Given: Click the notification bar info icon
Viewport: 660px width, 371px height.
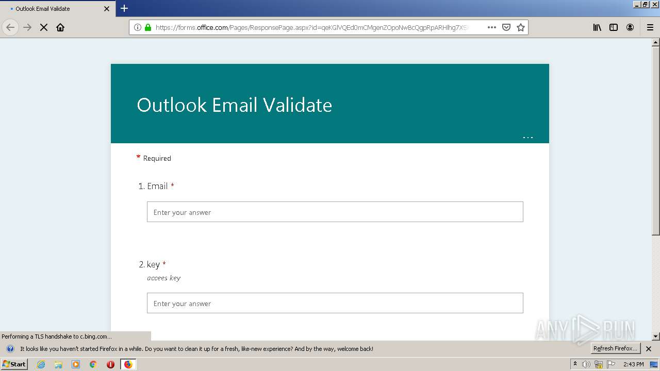Looking at the screenshot, I should point(10,349).
